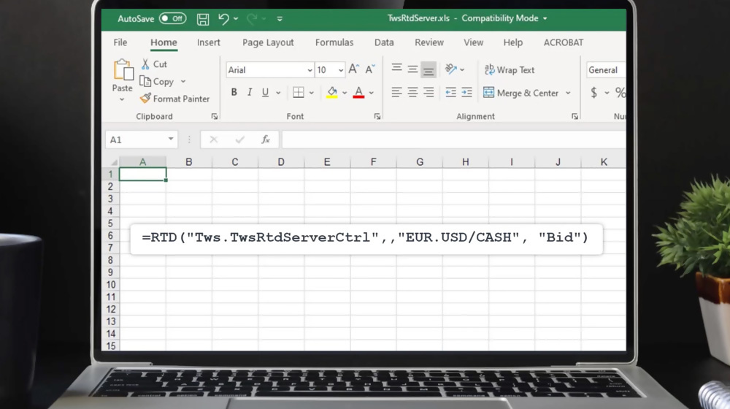Open the Name Box dropdown arrow
This screenshot has height=409, width=730.
(171, 139)
